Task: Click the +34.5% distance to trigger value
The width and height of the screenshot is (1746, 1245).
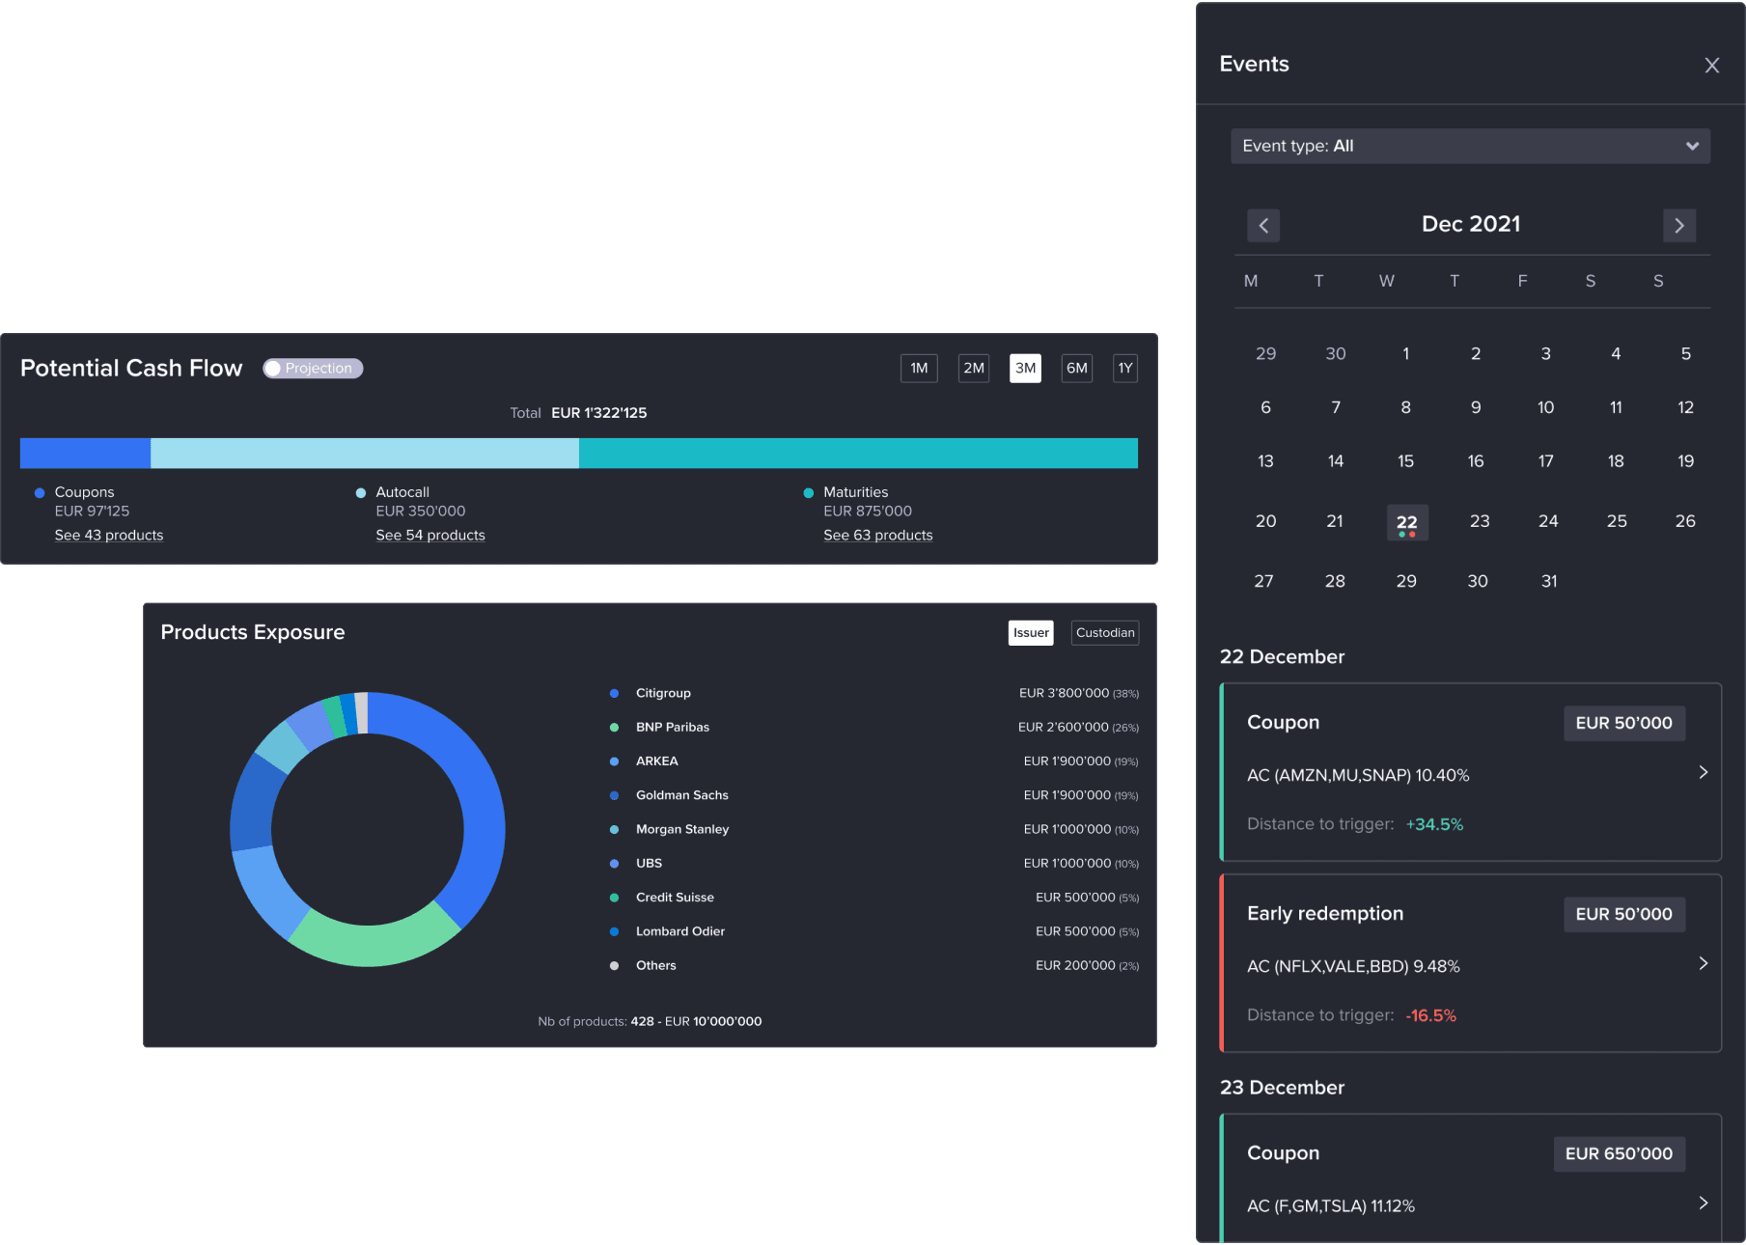Action: (x=1434, y=824)
